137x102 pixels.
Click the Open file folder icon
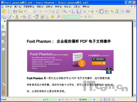[5, 11]
